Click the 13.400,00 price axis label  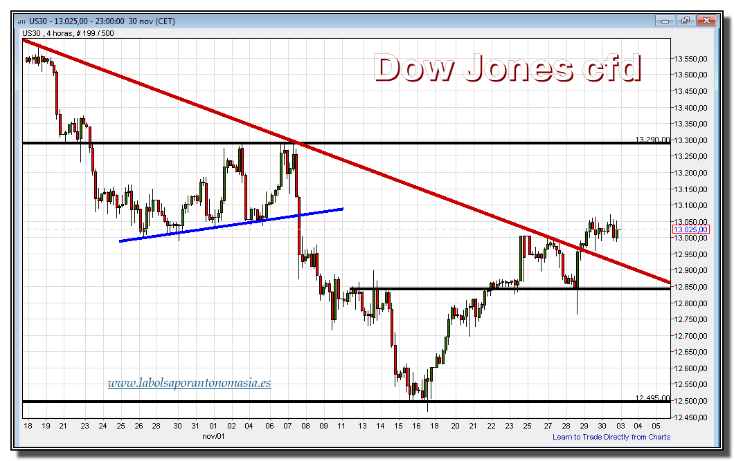[690, 108]
